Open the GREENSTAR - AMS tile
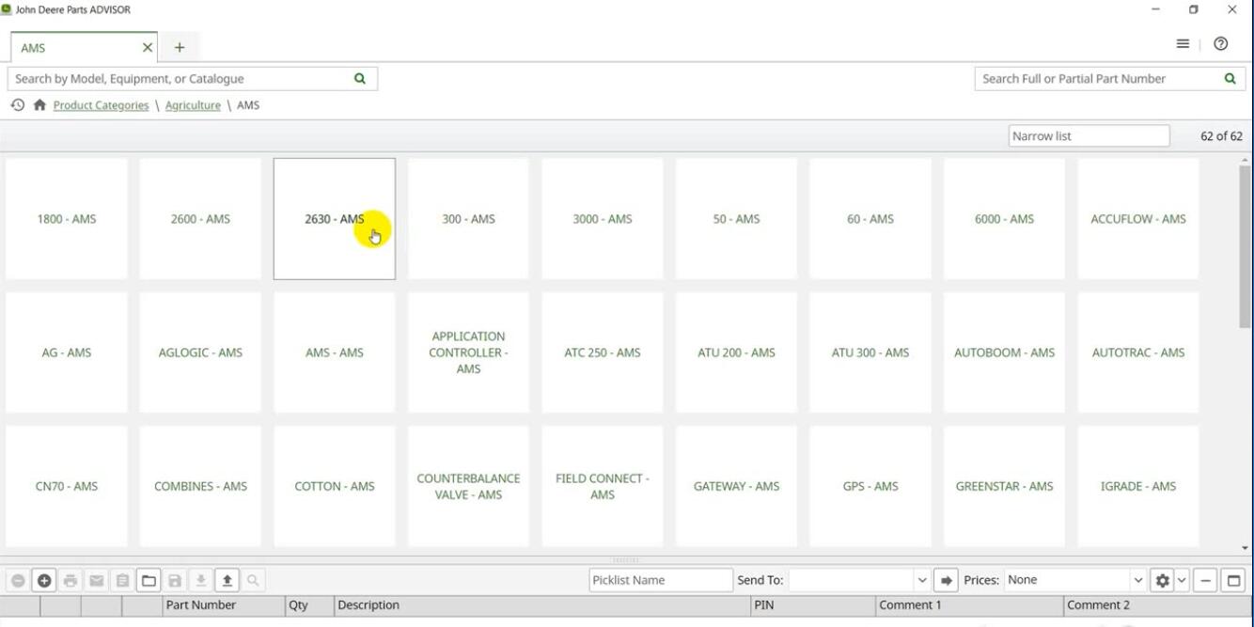 (1004, 486)
